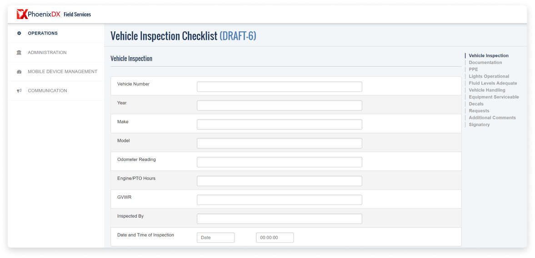
Task: Click the PhoenixDX logo icon
Action: (x=22, y=15)
